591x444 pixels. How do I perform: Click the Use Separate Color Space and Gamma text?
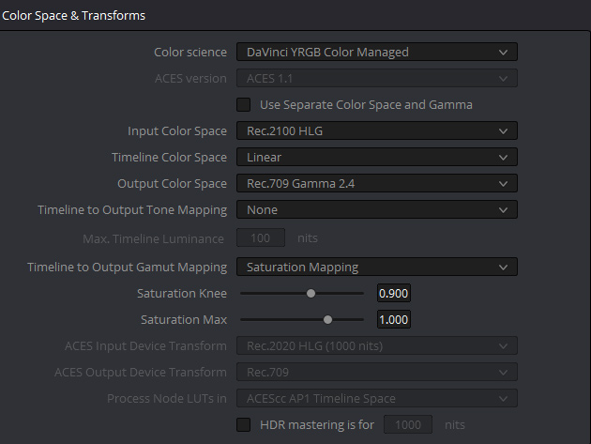tap(366, 104)
